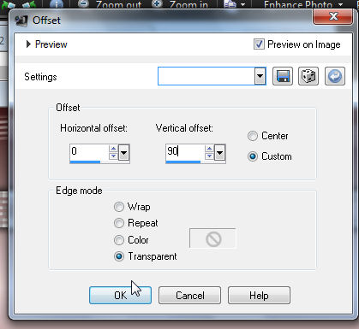This screenshot has height=329, width=359.
Task: Select the Center radio button
Action: click(x=253, y=136)
